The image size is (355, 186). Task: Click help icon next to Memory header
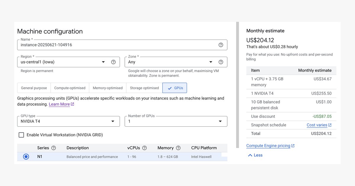tap(178, 148)
